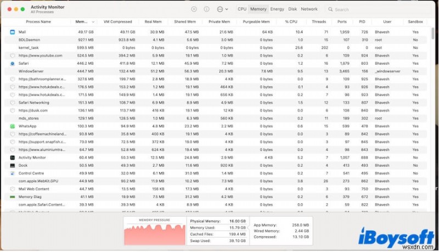Select the kernel_task process row
Viewport: 439px width, 252px height.
(x=216, y=48)
